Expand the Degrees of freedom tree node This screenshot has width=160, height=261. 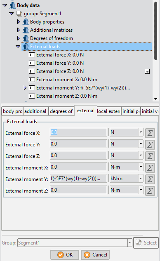[x=19, y=38]
